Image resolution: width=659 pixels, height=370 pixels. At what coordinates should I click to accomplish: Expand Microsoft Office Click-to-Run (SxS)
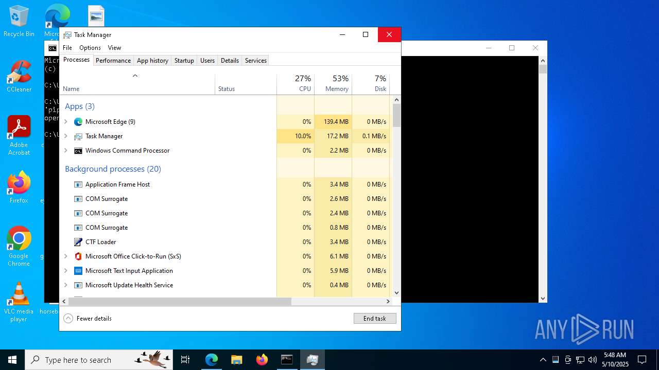65,256
